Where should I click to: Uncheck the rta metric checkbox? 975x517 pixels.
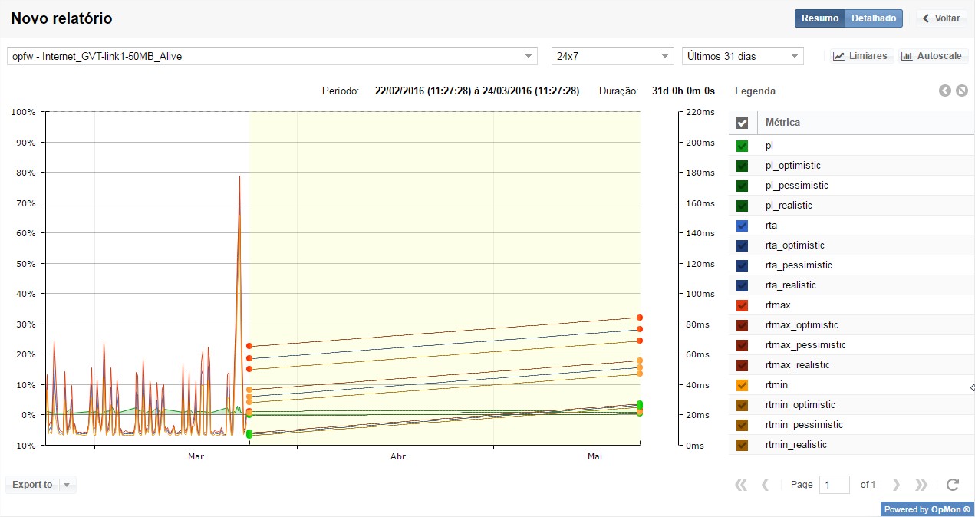coord(742,226)
